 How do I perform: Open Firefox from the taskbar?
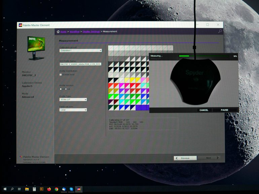click(49, 189)
